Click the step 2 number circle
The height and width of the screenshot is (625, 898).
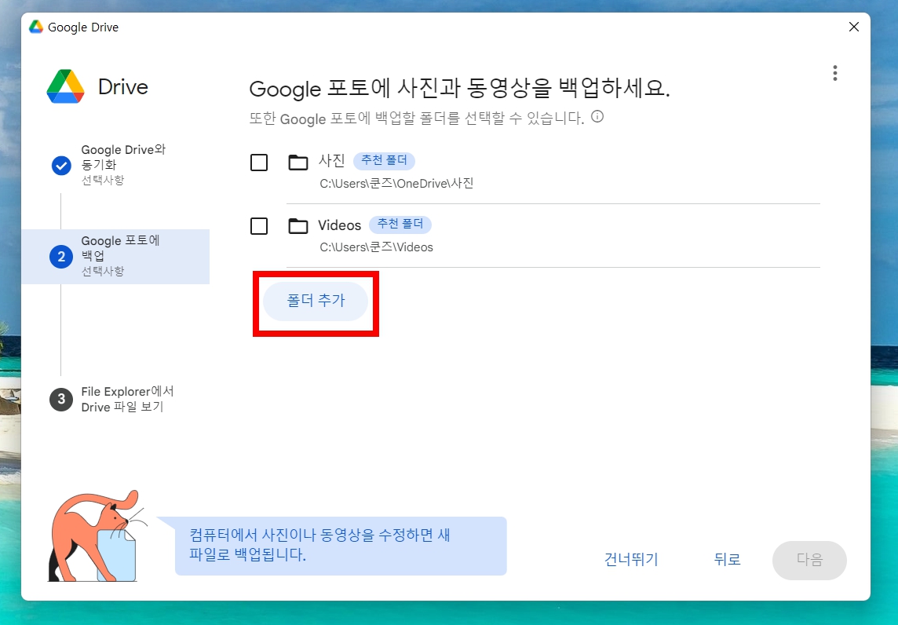[x=61, y=257]
